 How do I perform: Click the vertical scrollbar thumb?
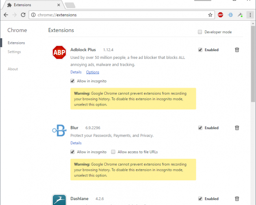point(253,64)
